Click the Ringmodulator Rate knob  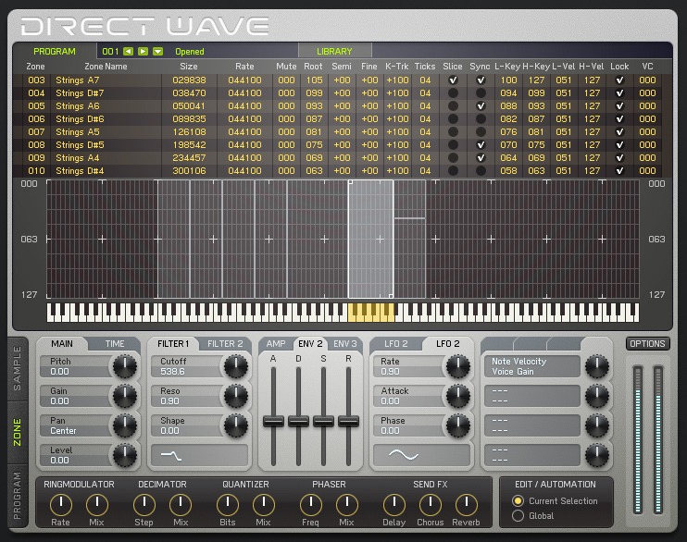pyautogui.click(x=61, y=505)
